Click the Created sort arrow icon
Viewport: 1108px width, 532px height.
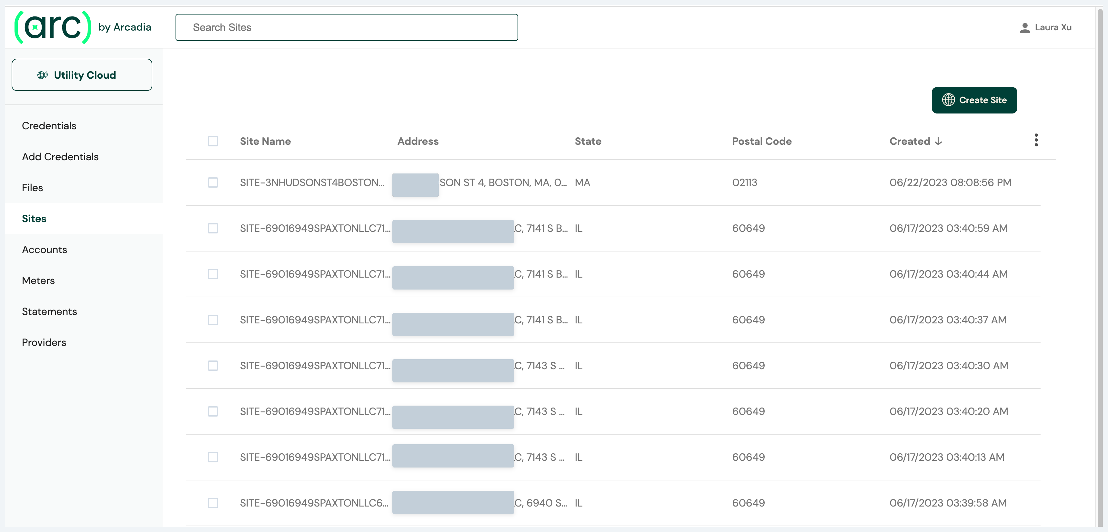coord(938,141)
